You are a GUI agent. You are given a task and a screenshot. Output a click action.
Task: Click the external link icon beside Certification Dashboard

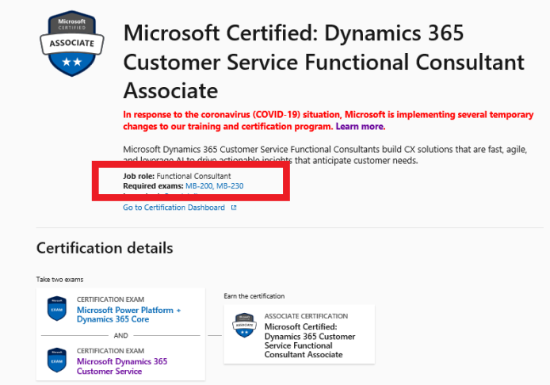(x=234, y=208)
